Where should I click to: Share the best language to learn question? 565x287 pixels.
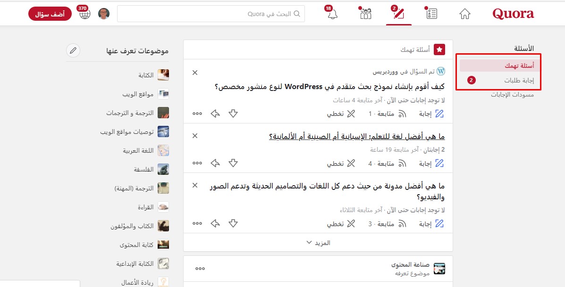click(215, 164)
